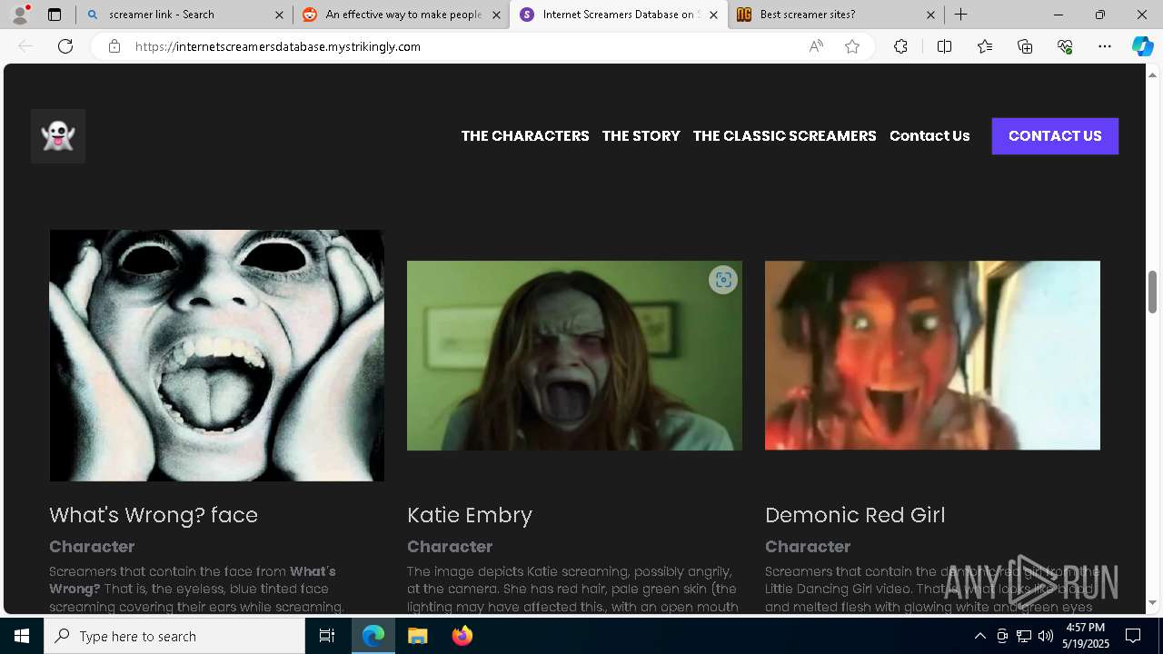This screenshot has height=654, width=1163.
Task: Close the Internet Screamers Database tab
Action: pyautogui.click(x=713, y=15)
